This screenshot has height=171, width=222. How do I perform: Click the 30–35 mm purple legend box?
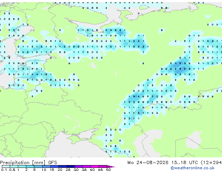tap(79, 166)
